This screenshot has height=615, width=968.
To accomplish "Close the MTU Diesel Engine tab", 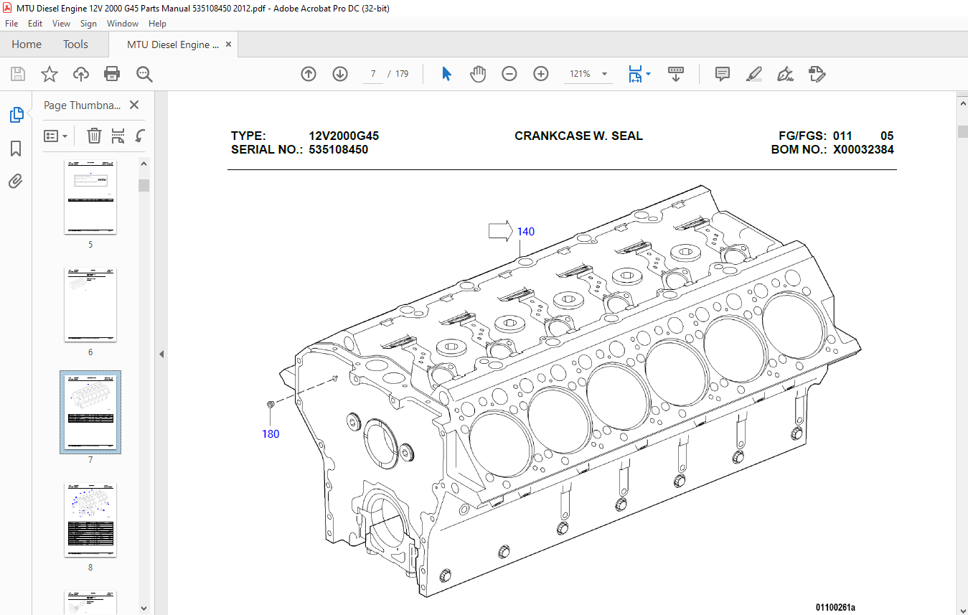I will coord(229,44).
